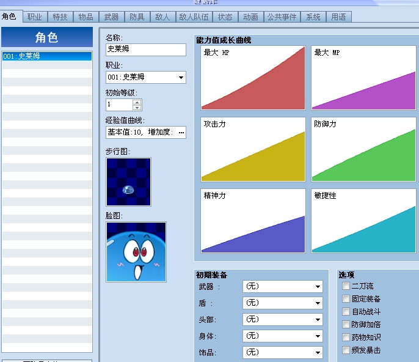Expand the 身体 equipment dropdown
Screen dimensions: 419x362
283,336
